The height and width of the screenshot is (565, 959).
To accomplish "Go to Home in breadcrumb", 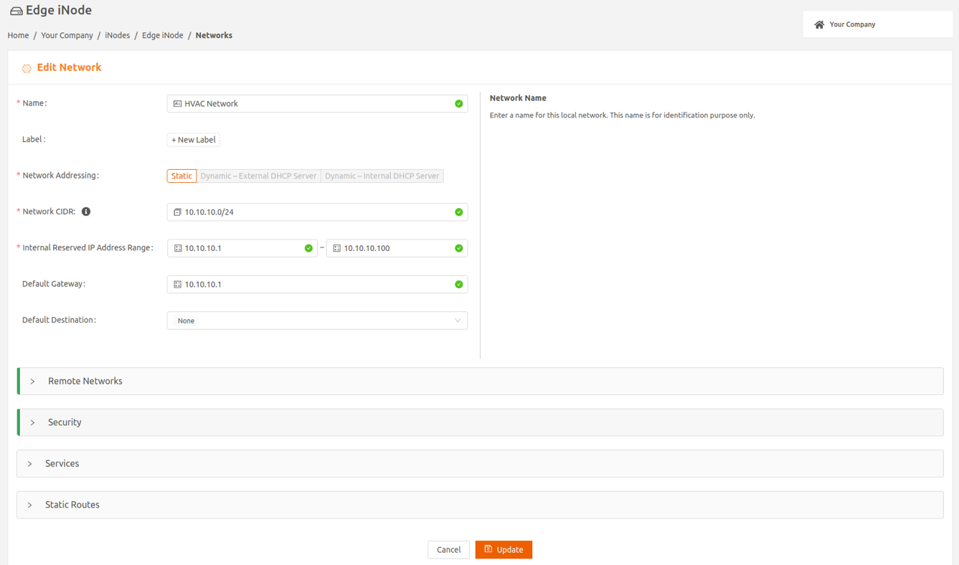I will [x=18, y=35].
